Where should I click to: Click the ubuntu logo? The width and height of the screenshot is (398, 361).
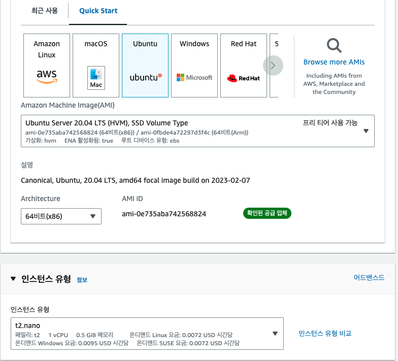pos(146,77)
